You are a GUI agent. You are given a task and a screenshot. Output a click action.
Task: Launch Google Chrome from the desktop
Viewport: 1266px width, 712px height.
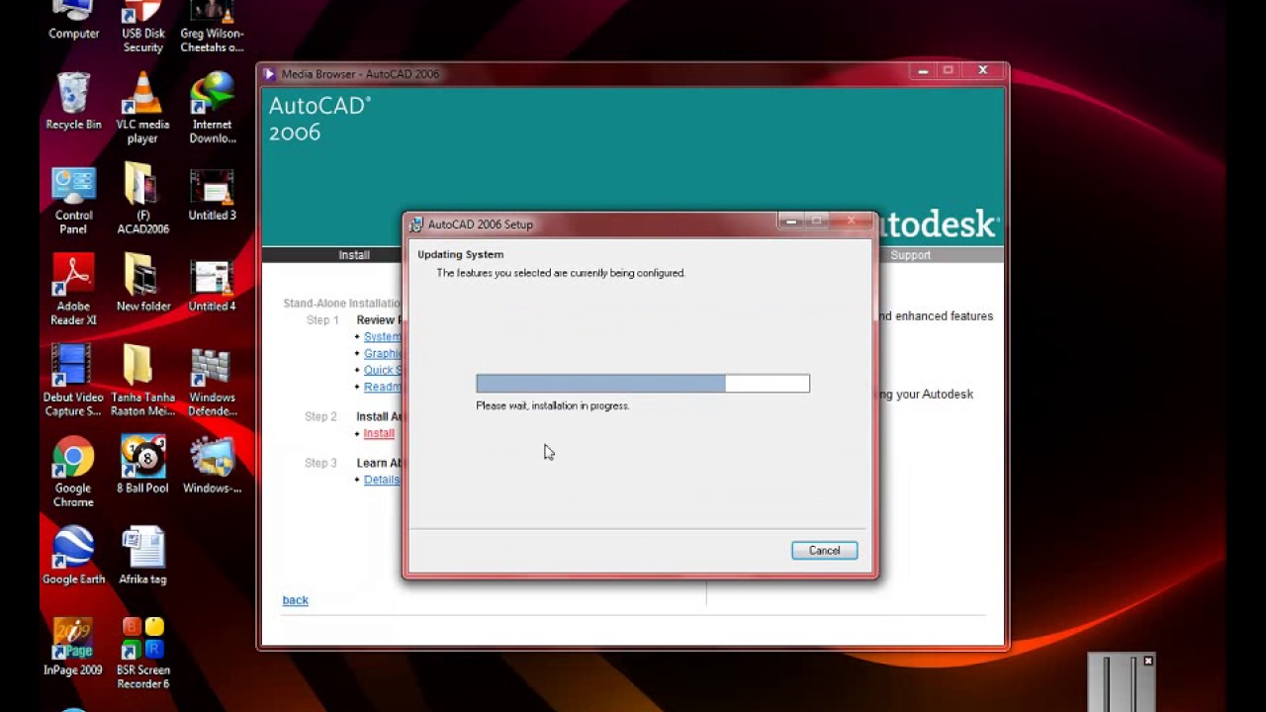coord(73,472)
